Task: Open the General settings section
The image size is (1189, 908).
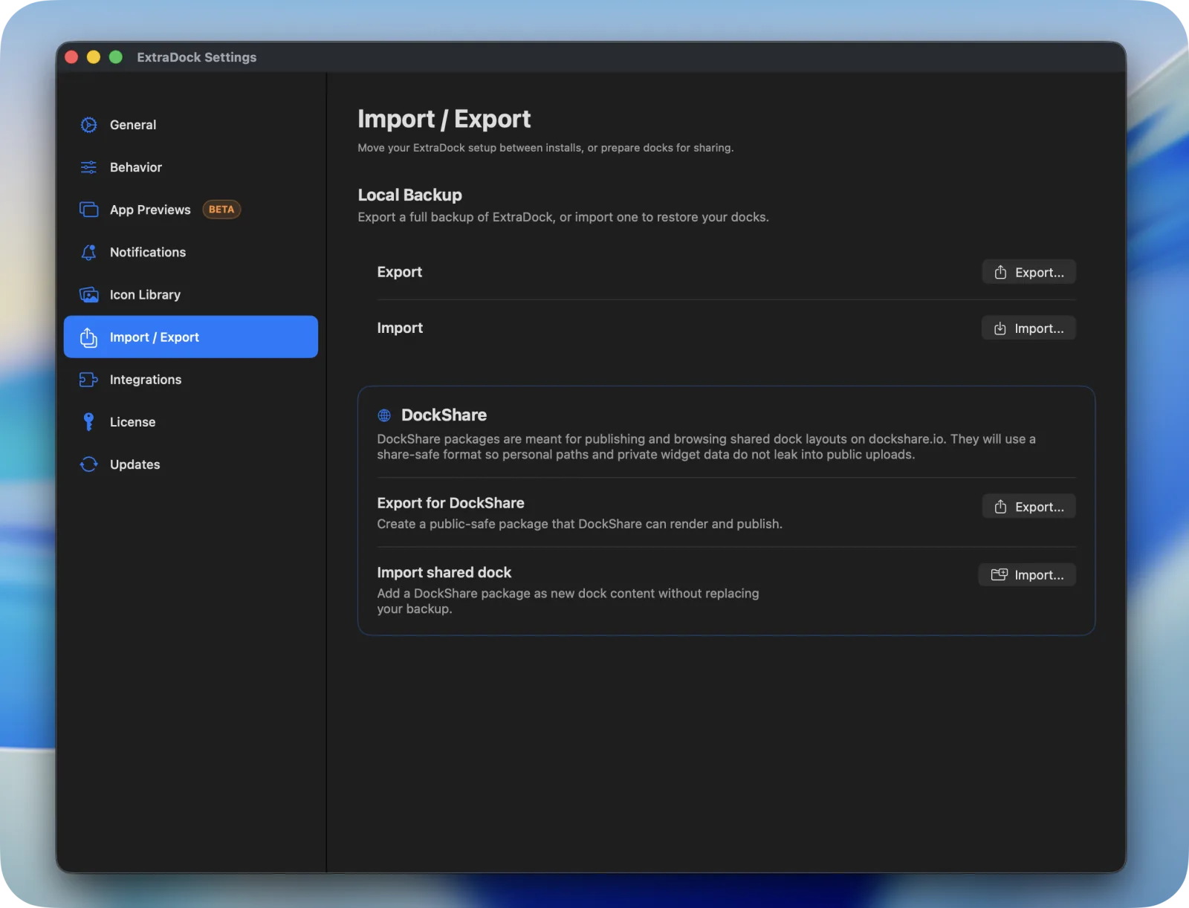Action: pyautogui.click(x=190, y=125)
